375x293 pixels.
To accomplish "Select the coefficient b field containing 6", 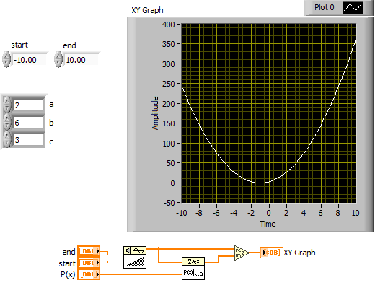I will pos(28,123).
